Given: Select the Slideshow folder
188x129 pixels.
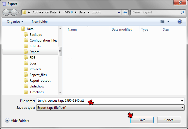Looking at the screenshot, I should (x=37, y=86).
